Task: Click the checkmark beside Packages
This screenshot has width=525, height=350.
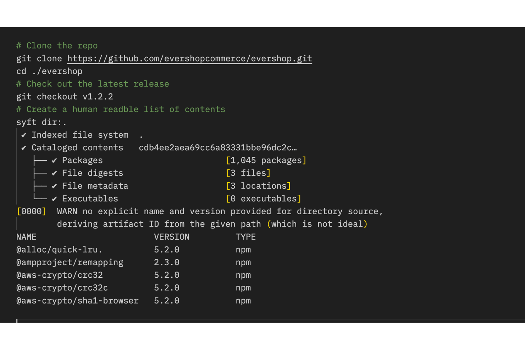Action: click(x=54, y=161)
